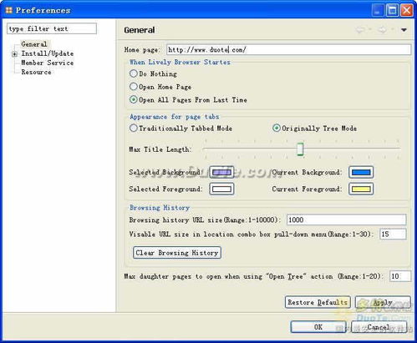Click the type filter text box
The width and height of the screenshot is (417, 343).
[52, 28]
